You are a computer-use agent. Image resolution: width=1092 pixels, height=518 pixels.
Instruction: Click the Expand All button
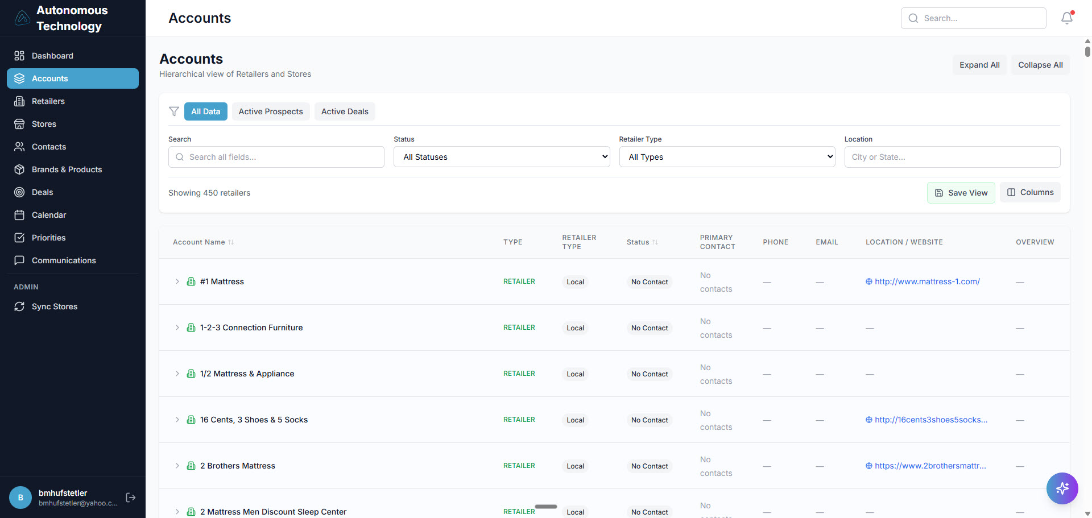coord(979,65)
